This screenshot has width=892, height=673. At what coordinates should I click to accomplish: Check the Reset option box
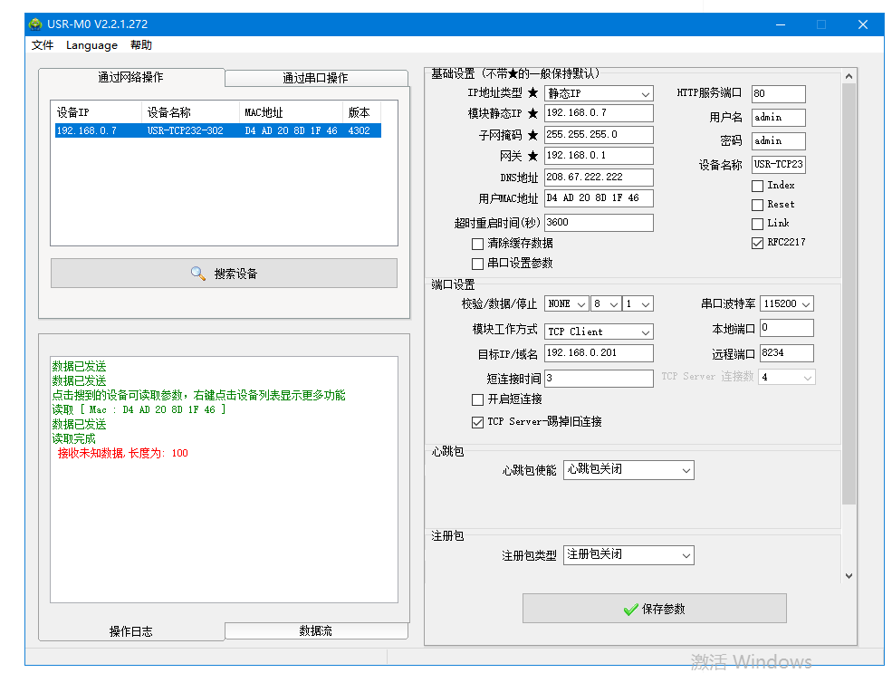[x=757, y=205]
